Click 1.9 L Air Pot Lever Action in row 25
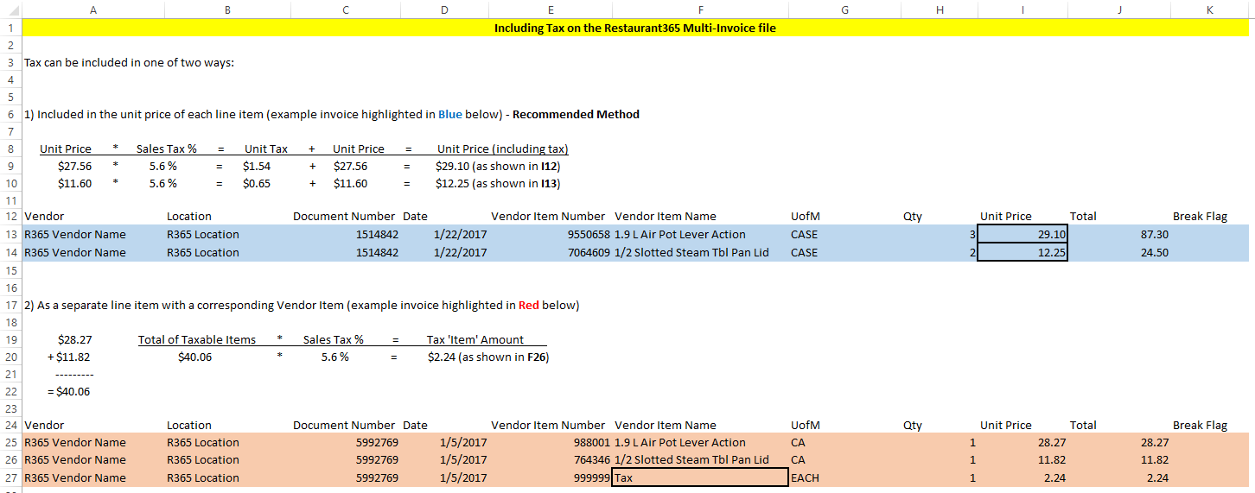Image resolution: width=1255 pixels, height=493 pixels. tap(680, 442)
